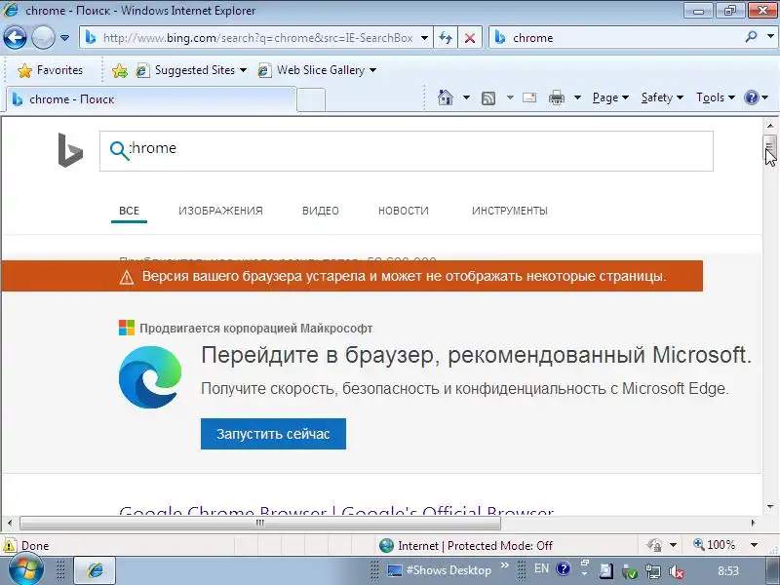Switch to НОВОСТИ tab
780x585 pixels.
(x=404, y=211)
